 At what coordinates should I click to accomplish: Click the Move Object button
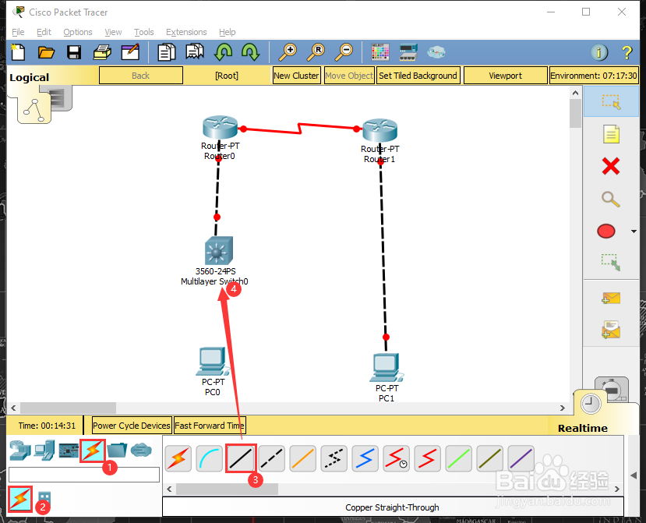click(x=349, y=76)
